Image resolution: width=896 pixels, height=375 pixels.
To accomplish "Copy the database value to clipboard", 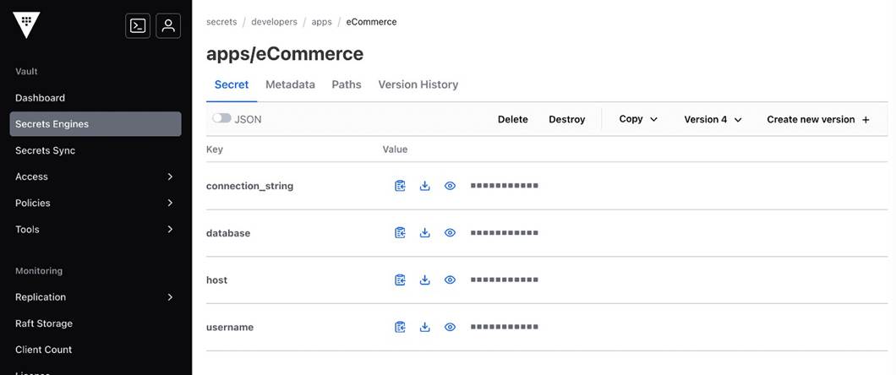I will 400,233.
